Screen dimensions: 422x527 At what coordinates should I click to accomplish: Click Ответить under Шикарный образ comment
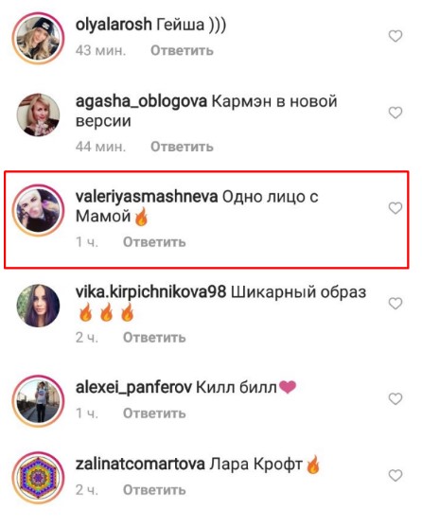[x=154, y=338]
